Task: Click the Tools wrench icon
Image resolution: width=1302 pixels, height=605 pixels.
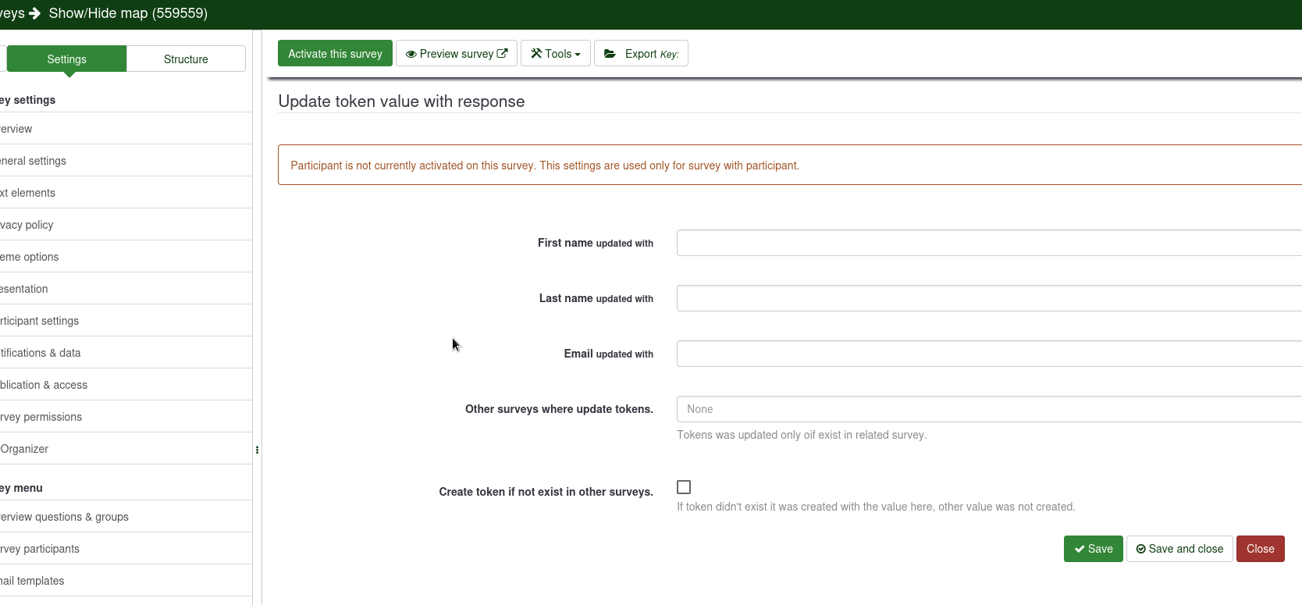Action: (536, 53)
